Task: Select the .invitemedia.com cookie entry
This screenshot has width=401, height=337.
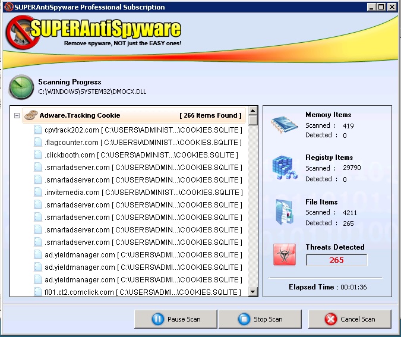Action: [x=143, y=193]
